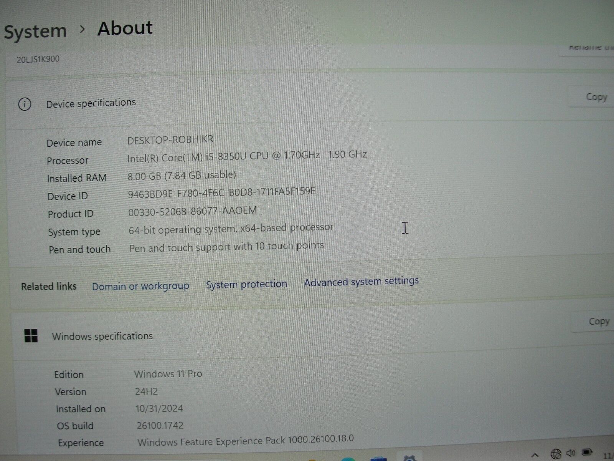The height and width of the screenshot is (461, 614).
Task: Select the OS build value 26100.1742
Action: coord(160,425)
